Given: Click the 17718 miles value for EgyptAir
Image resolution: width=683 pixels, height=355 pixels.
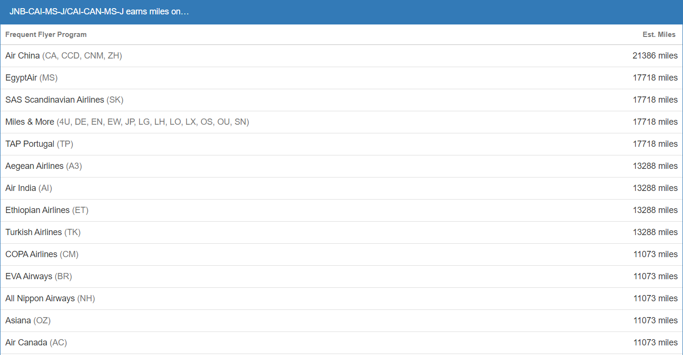Looking at the screenshot, I should (655, 78).
